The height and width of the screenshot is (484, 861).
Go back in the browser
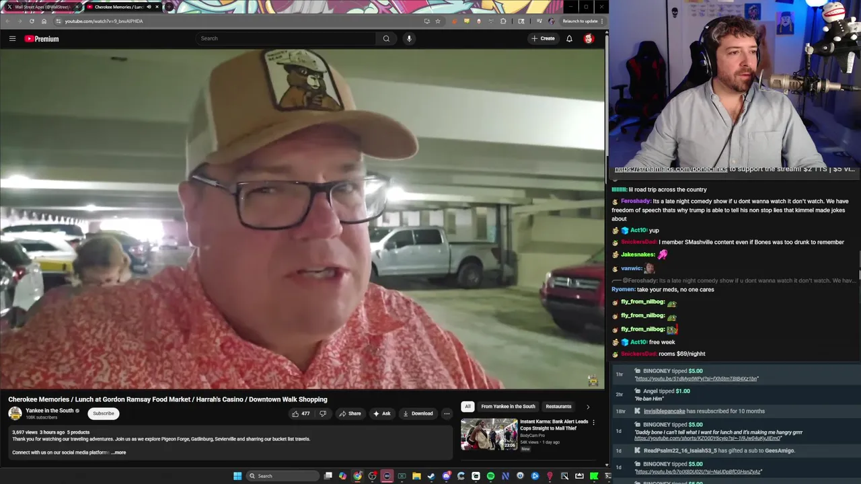point(7,21)
